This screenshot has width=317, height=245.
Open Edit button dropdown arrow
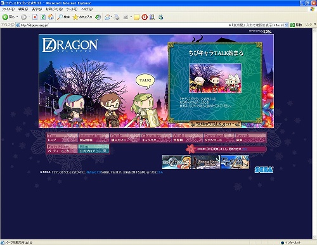[x=131, y=17]
